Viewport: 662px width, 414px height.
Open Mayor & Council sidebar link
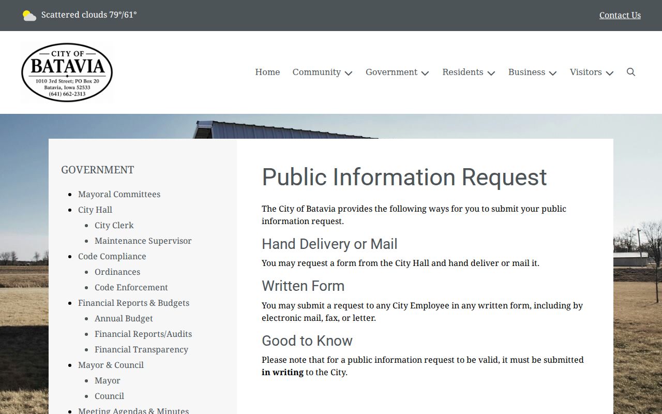pyautogui.click(x=111, y=365)
